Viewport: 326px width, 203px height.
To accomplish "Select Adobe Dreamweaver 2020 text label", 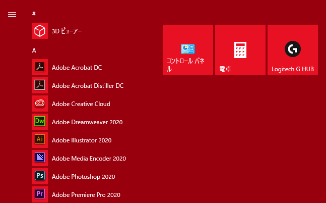I will 87,122.
